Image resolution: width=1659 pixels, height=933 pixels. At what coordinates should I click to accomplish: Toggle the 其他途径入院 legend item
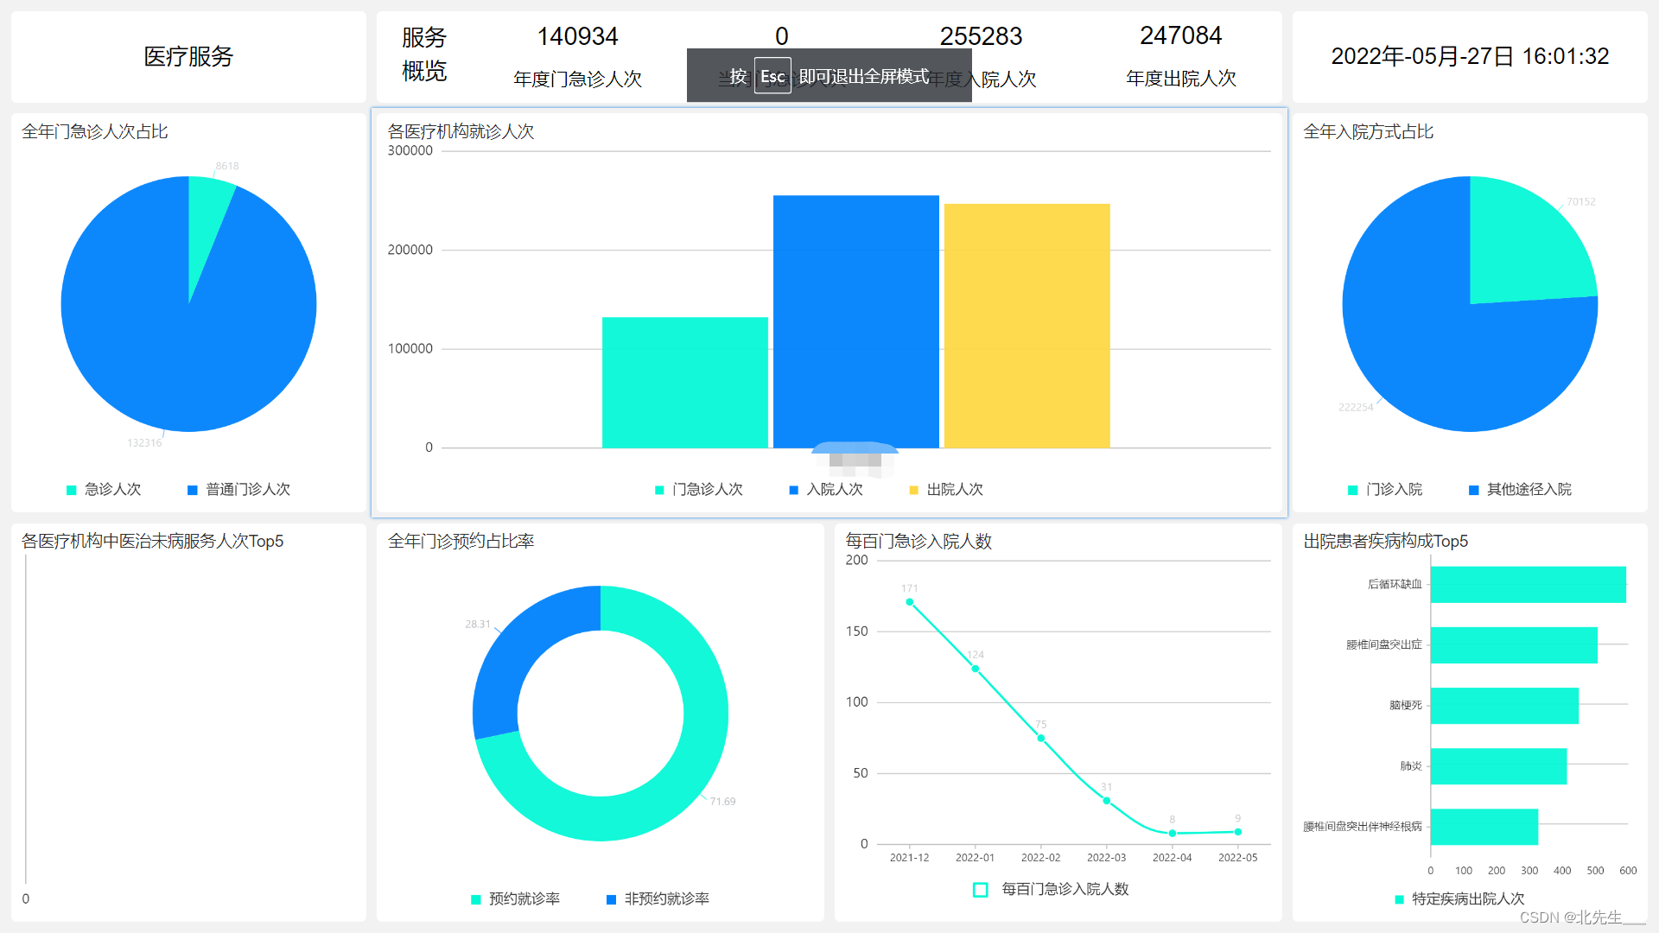pyautogui.click(x=1520, y=490)
